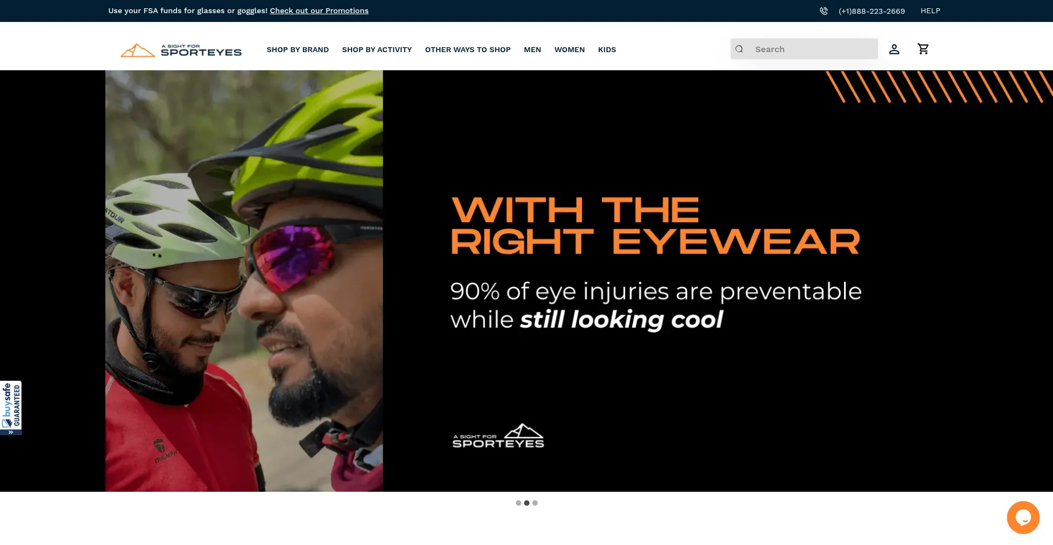Click the SportEyes logo in header
This screenshot has height=545, width=1053.
(x=181, y=50)
